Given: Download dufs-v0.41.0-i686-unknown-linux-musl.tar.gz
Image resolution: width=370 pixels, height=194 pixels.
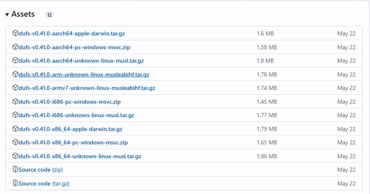Looking at the screenshot, I should point(76,115).
